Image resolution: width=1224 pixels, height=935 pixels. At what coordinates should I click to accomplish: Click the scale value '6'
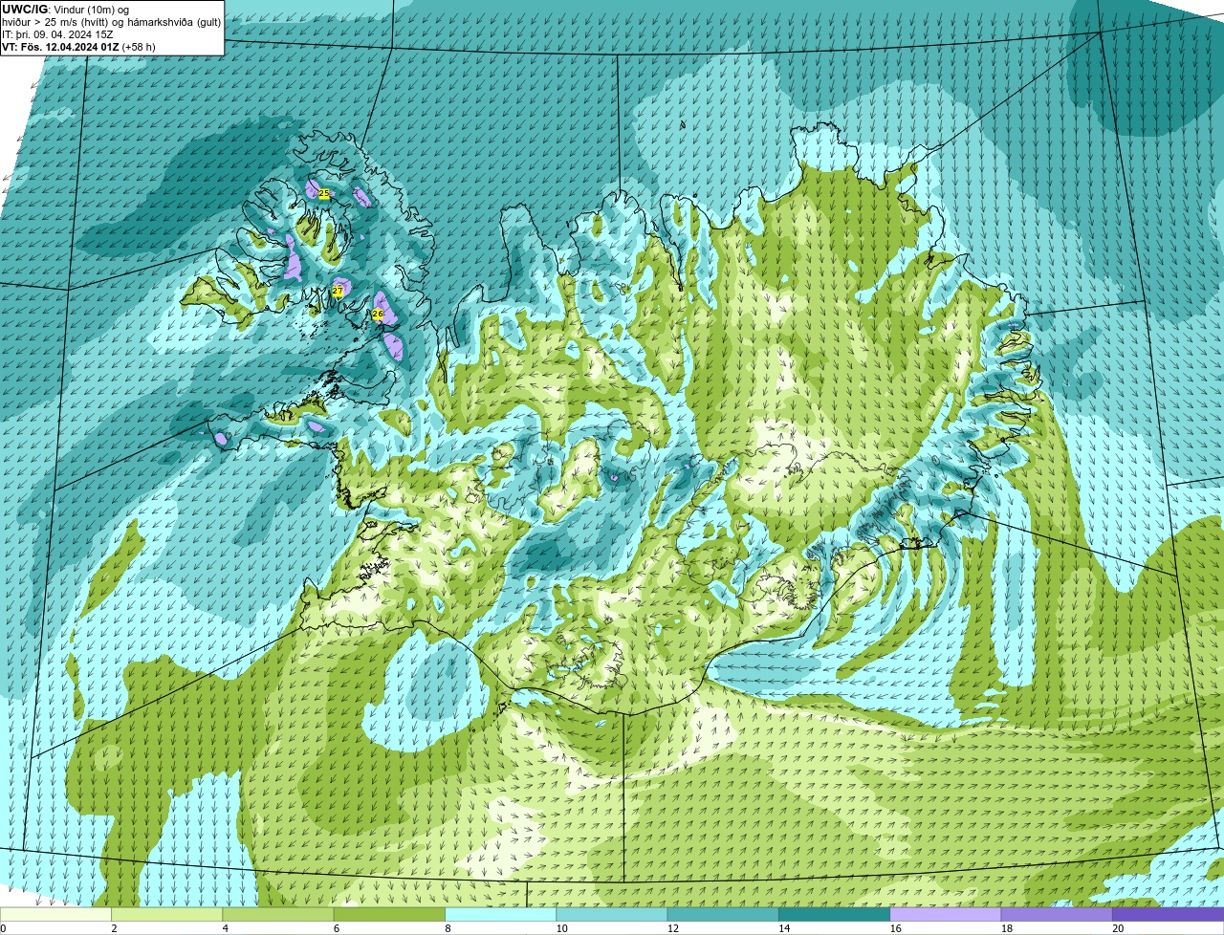(x=337, y=928)
